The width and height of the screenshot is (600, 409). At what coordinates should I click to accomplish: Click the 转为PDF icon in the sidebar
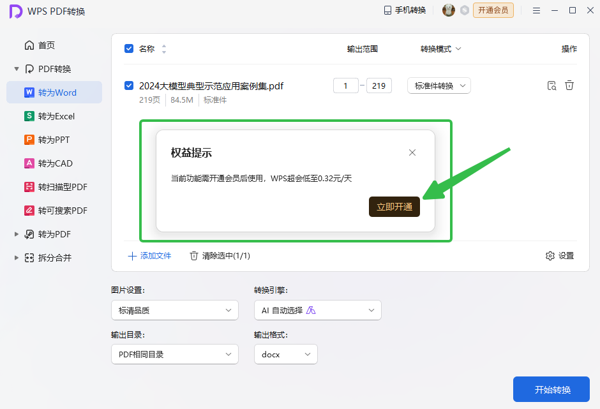tap(29, 234)
